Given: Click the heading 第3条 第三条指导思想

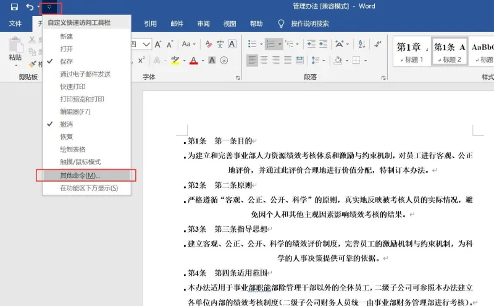Looking at the screenshot, I should 227,229.
